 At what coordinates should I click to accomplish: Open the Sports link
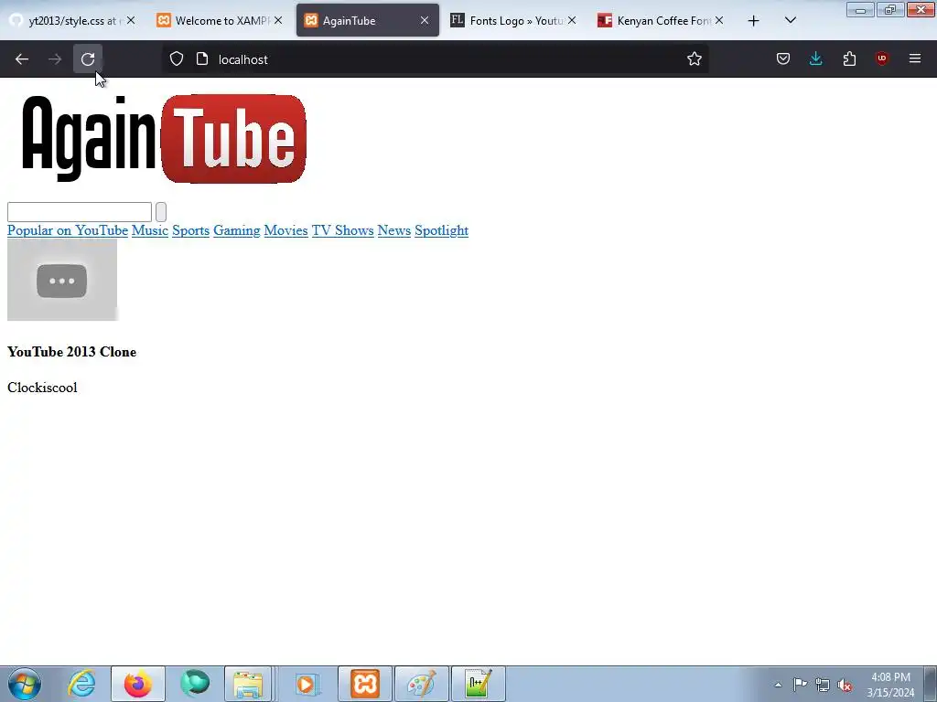point(190,230)
